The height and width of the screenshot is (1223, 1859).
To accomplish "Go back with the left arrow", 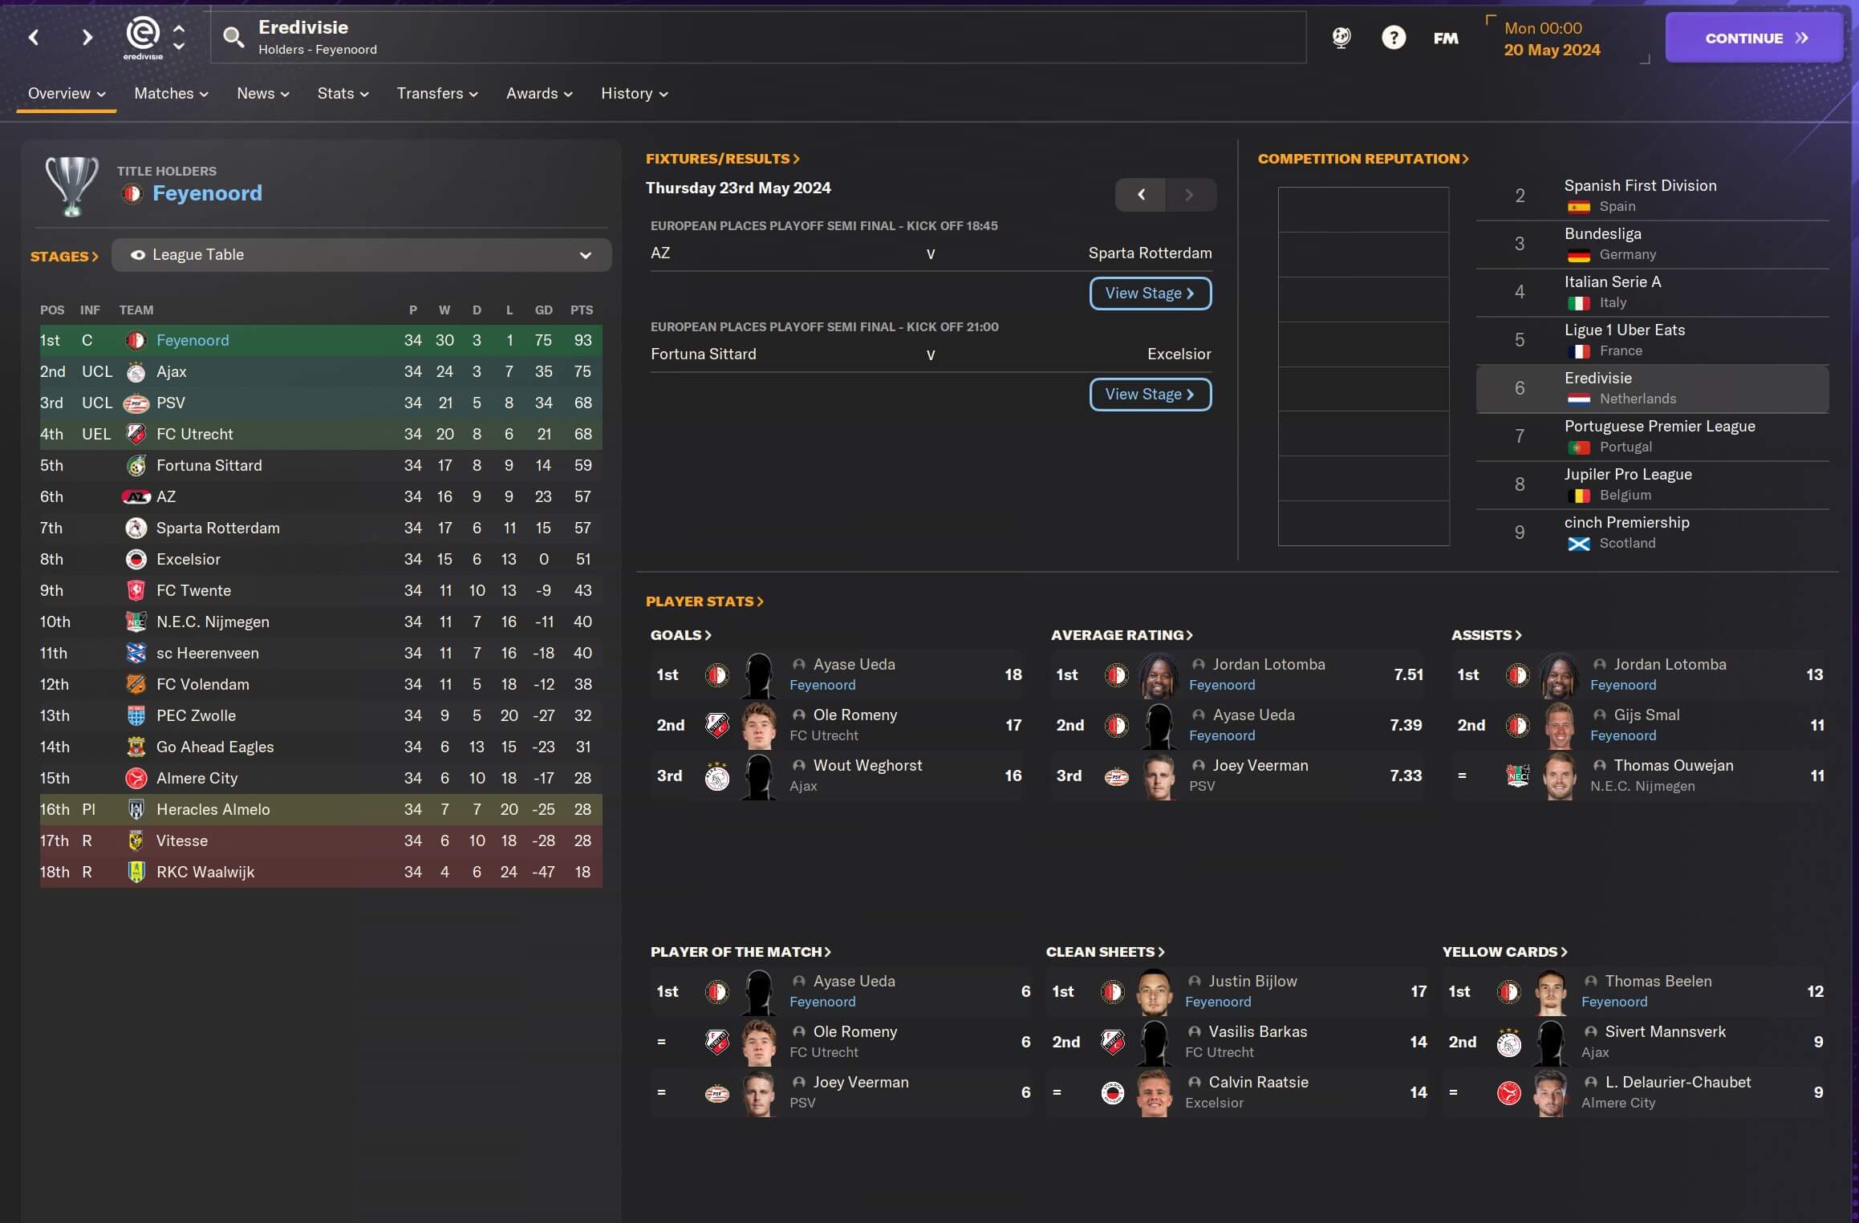I will [34, 38].
